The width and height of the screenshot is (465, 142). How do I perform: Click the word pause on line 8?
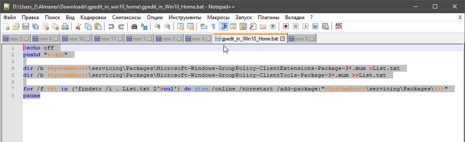(x=31, y=96)
